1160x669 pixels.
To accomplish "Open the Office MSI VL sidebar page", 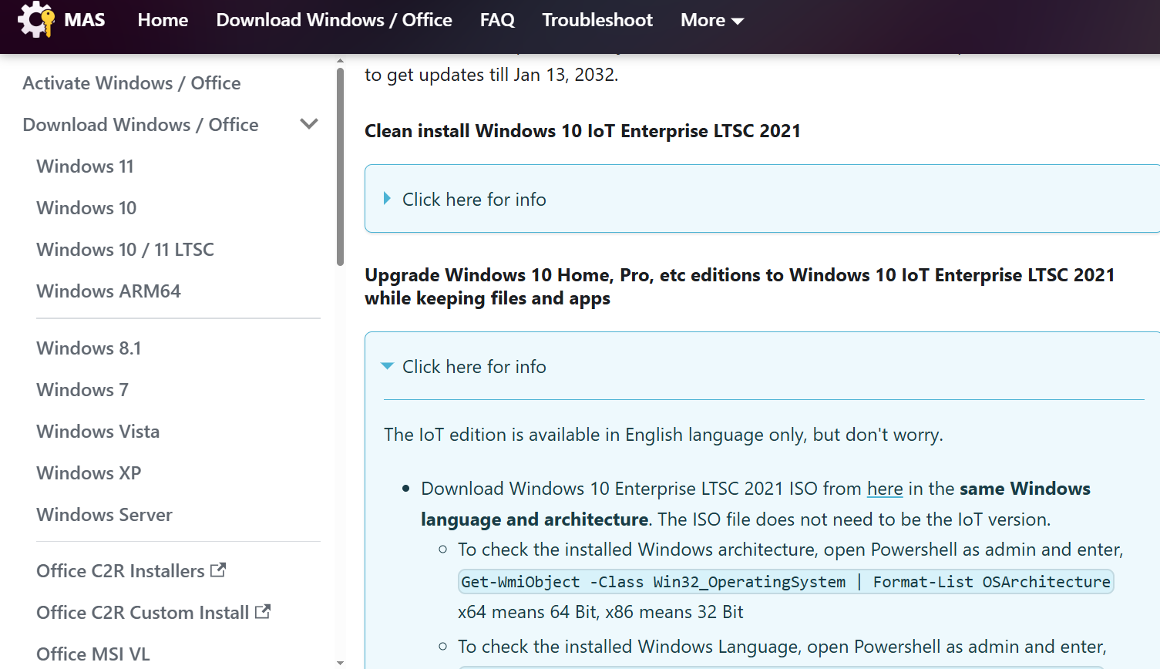I will point(93,654).
